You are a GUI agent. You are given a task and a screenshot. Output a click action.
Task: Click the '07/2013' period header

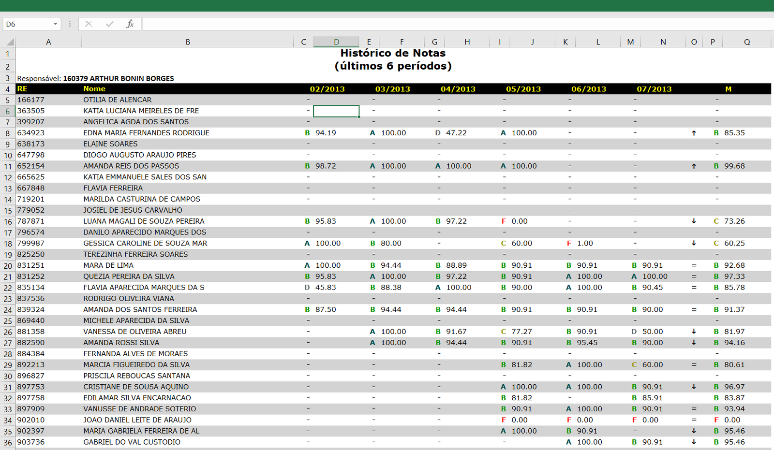point(654,89)
